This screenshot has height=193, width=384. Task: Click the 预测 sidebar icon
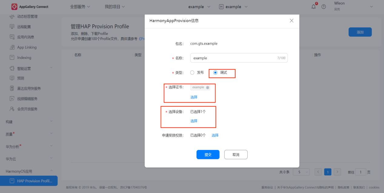tap(12, 78)
